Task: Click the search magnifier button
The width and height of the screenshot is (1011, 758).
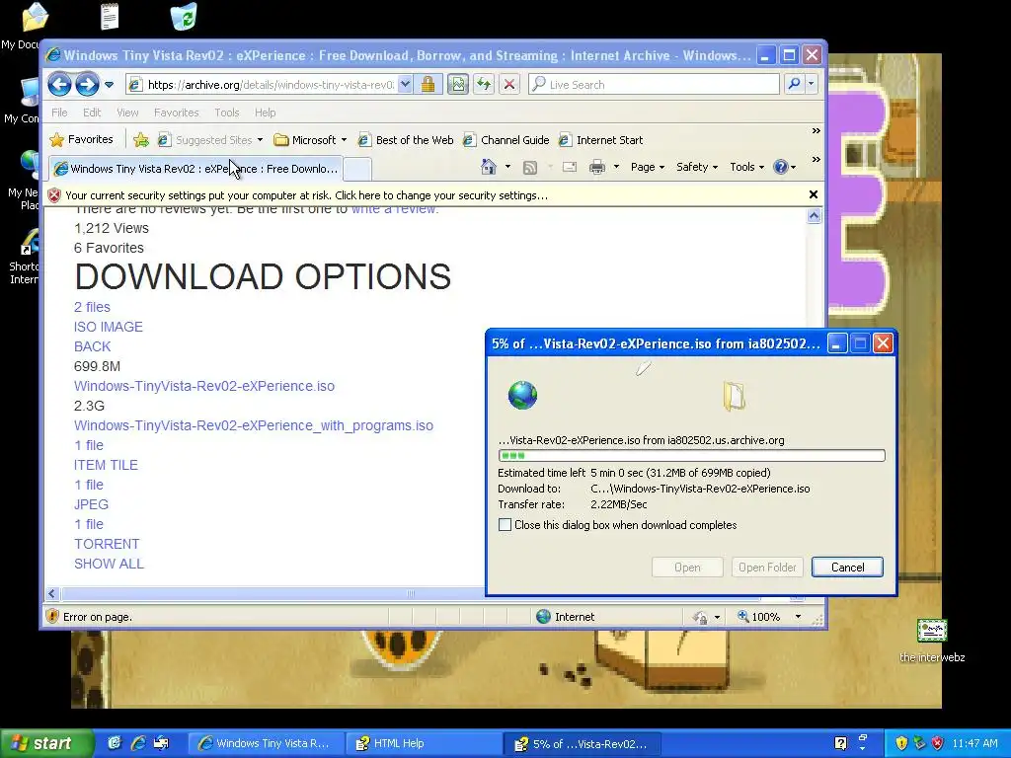Action: tap(795, 84)
